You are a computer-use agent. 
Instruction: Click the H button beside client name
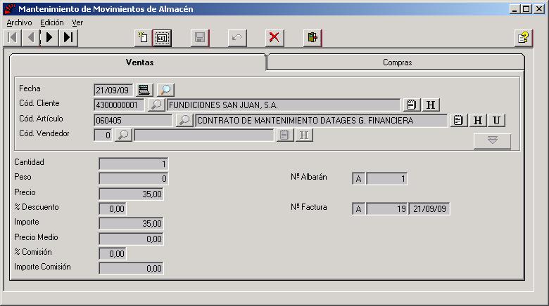click(431, 105)
